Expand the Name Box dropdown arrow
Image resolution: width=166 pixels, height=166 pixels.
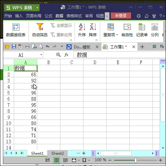[x=41, y=55]
